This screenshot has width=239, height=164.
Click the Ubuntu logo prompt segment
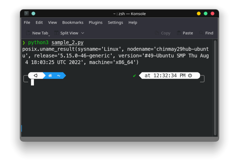click(36, 75)
